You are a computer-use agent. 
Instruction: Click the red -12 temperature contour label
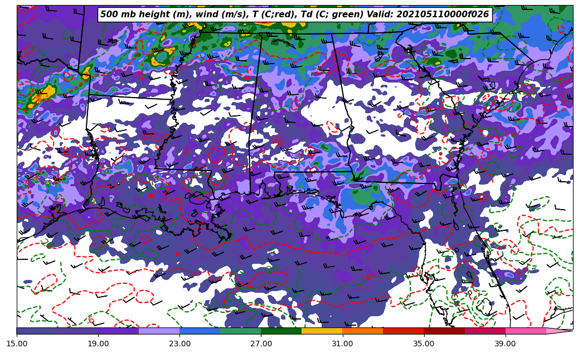point(482,197)
